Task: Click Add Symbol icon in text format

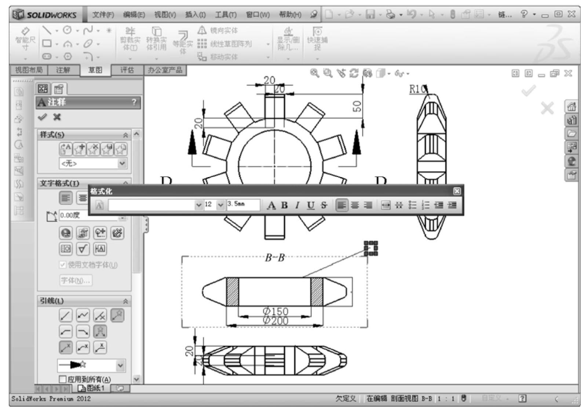Action: (100, 233)
